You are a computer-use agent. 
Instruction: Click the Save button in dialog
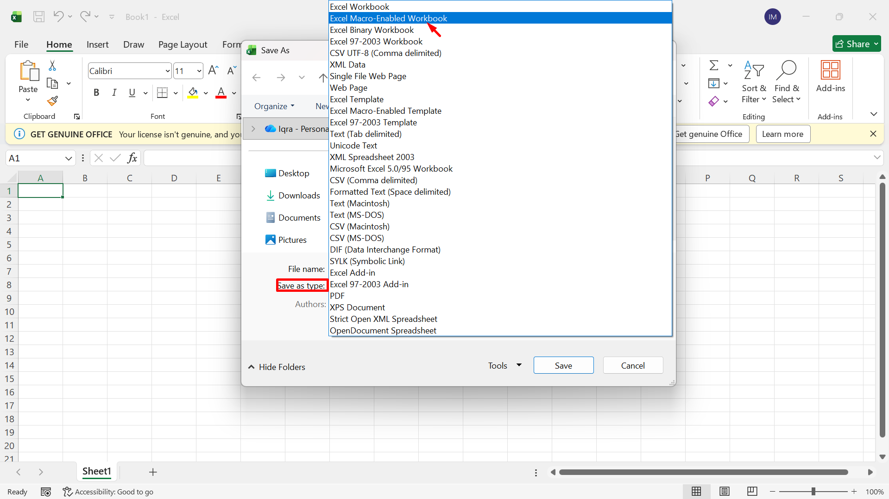tap(563, 365)
